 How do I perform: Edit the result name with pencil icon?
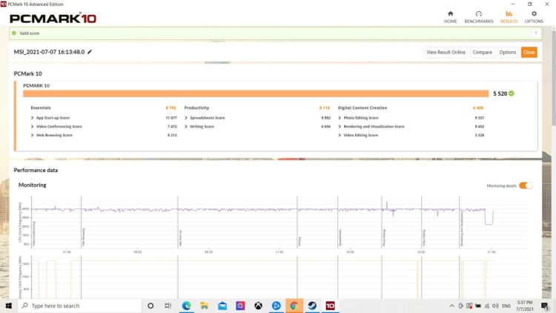90,52
